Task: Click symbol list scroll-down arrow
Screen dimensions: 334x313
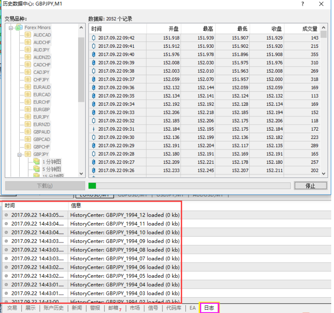Action: pos(82,174)
